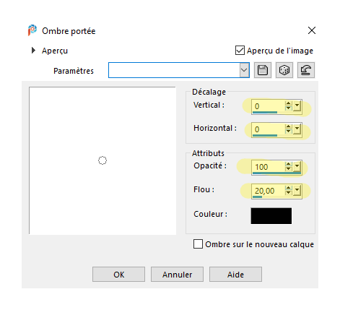Click the Annuler button

point(177,274)
